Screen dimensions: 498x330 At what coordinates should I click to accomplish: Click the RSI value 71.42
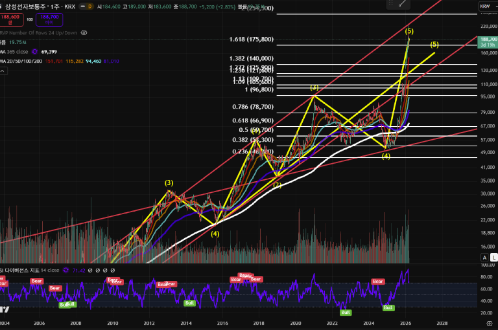[78, 270]
